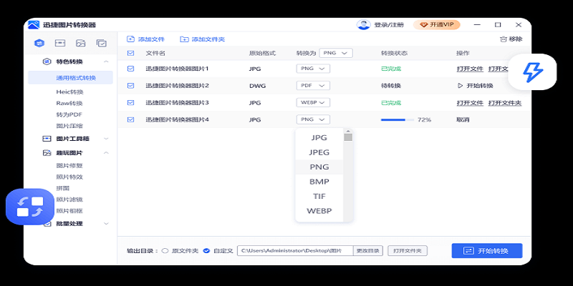Select the 原文件夹 radio option

[x=165, y=251]
